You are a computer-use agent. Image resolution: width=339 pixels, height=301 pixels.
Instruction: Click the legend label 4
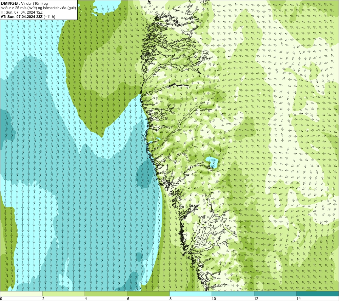(86, 299)
